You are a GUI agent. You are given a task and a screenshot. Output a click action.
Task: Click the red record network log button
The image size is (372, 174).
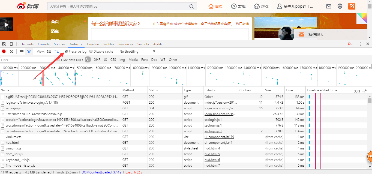[x=4, y=51]
